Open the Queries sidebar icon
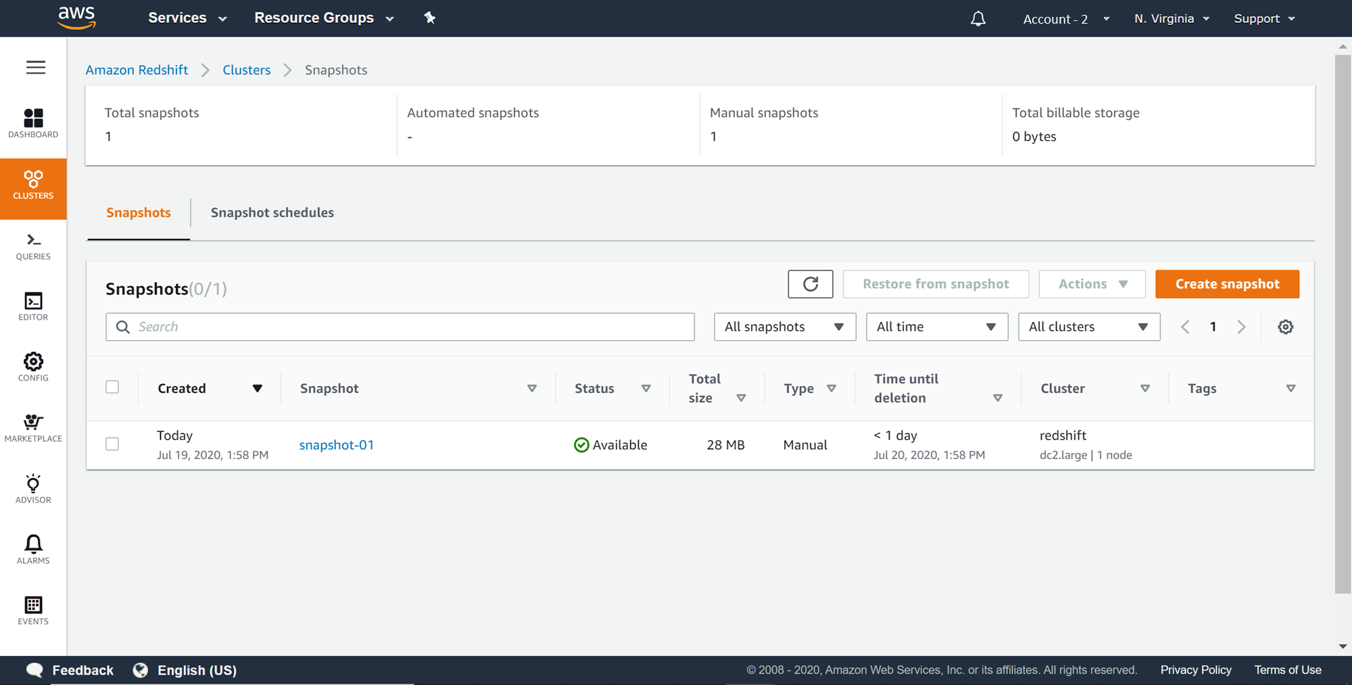1352x685 pixels. (x=33, y=246)
